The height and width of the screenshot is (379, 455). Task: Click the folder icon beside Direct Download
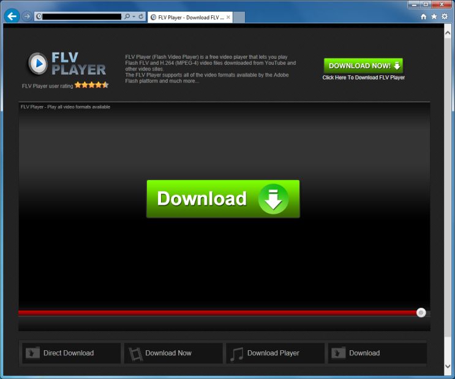coord(33,353)
